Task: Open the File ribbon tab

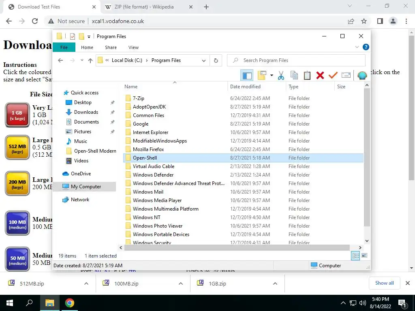Action: [x=64, y=47]
